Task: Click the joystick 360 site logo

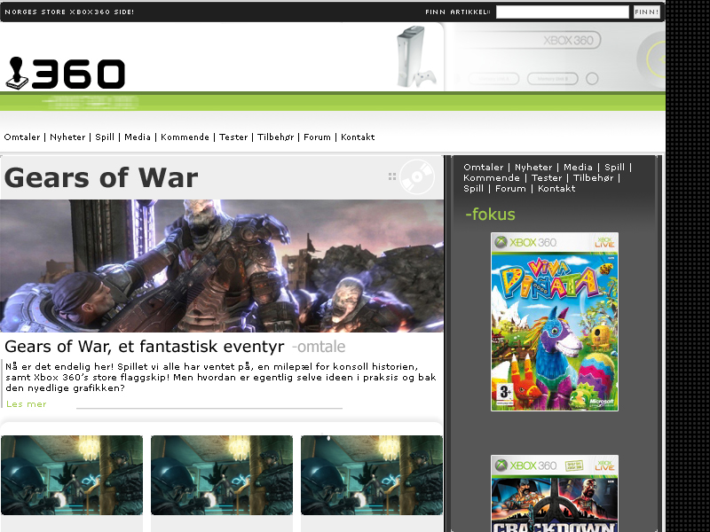Action: pos(65,74)
